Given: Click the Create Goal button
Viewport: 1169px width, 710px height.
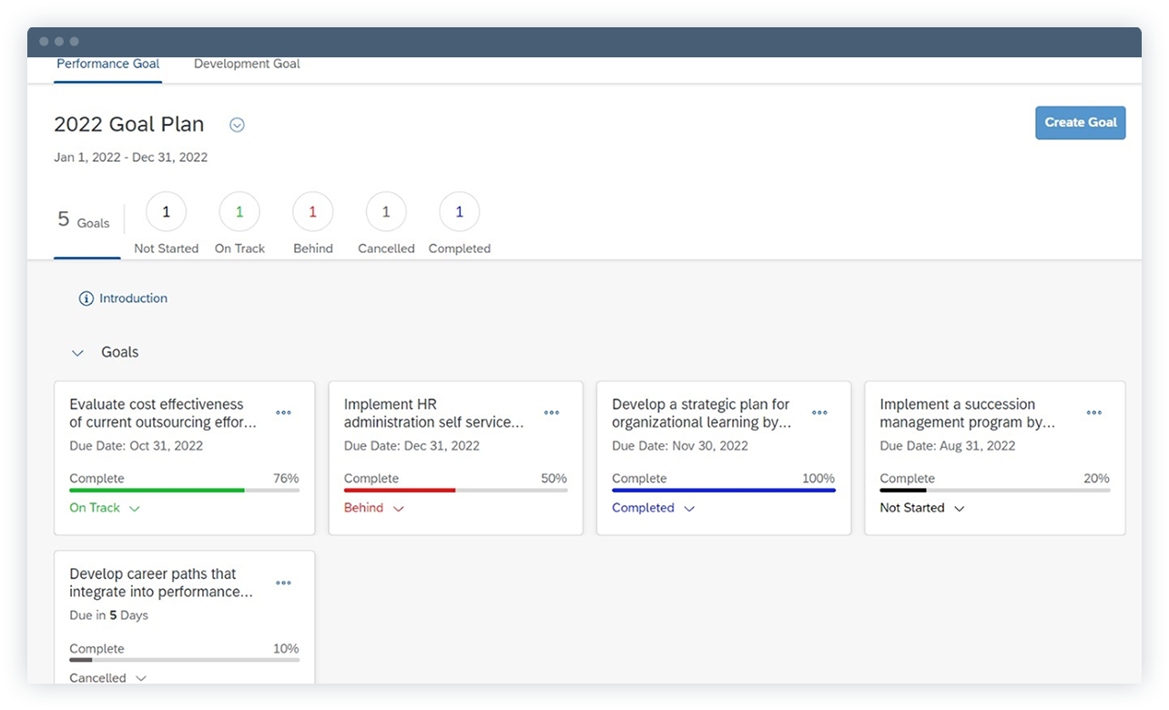Looking at the screenshot, I should tap(1081, 122).
